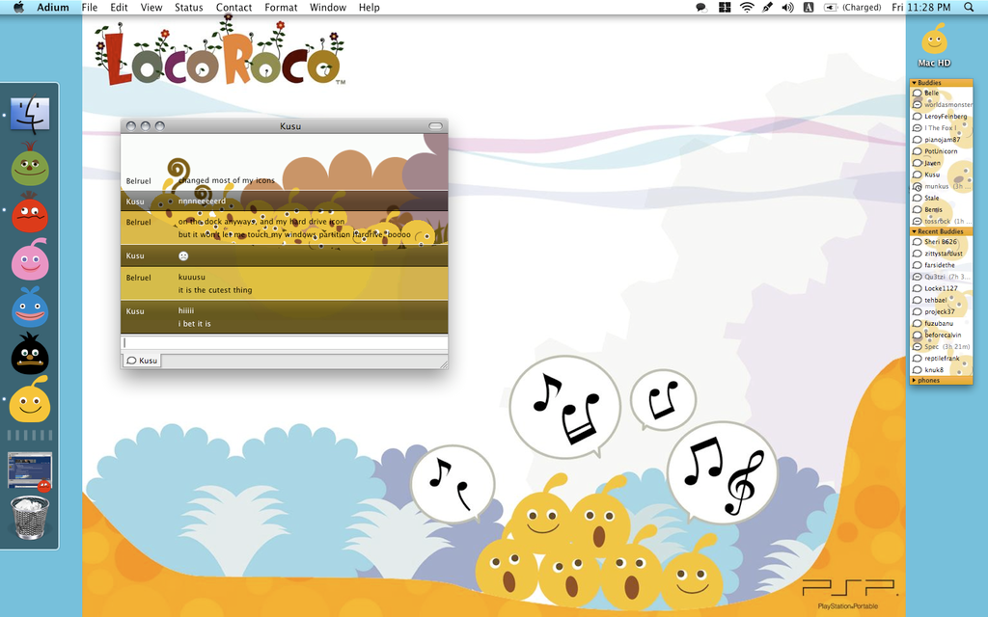Open the Format menu
988x617 pixels.
tap(281, 8)
